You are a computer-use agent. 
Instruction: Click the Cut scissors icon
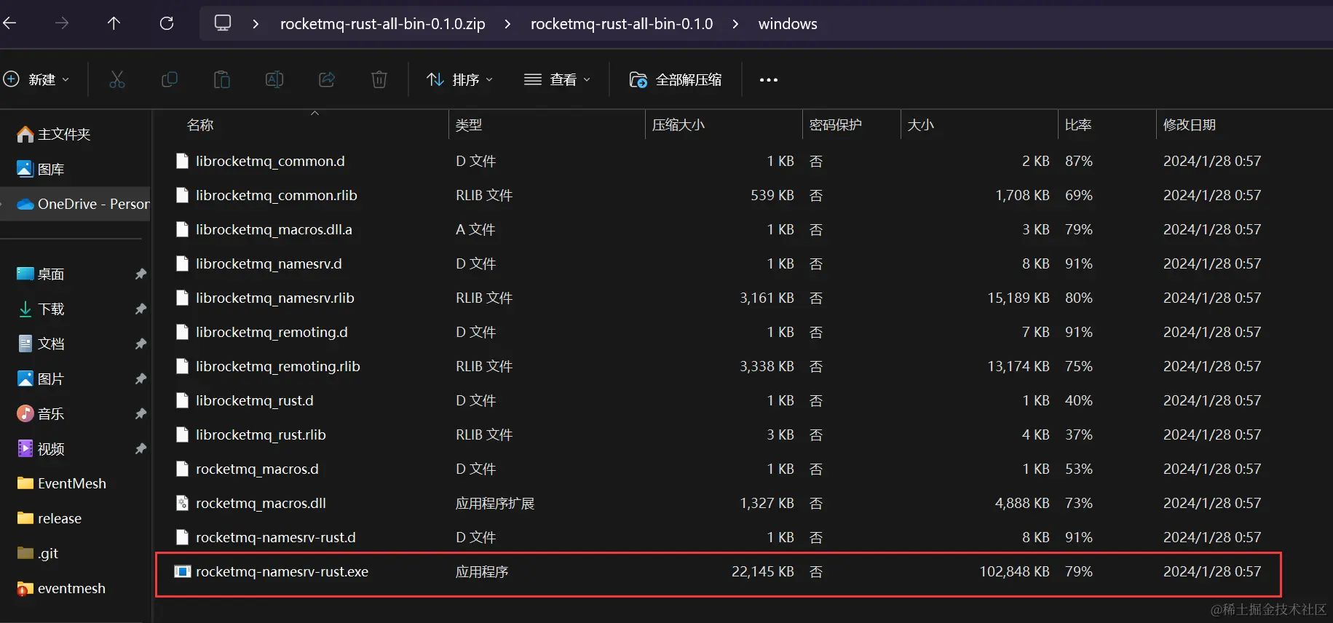click(x=116, y=79)
